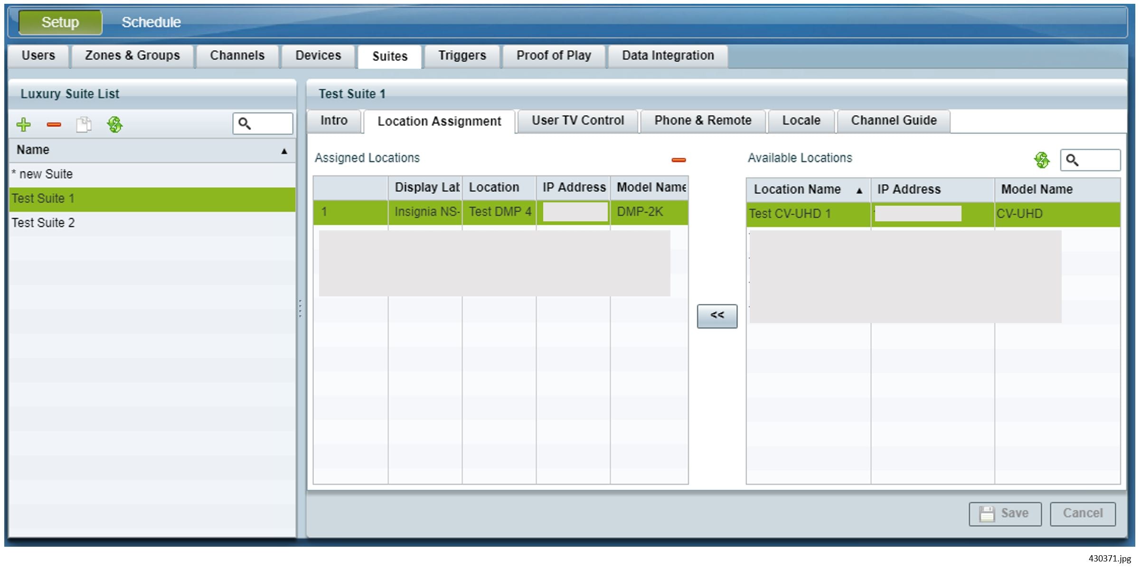This screenshot has height=570, width=1141.
Task: Delete the selected suite
Action: click(x=53, y=124)
